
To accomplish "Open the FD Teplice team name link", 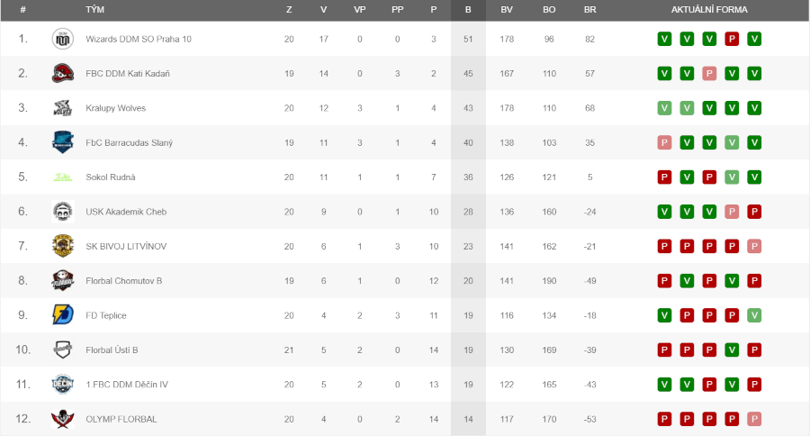I will tap(106, 315).
